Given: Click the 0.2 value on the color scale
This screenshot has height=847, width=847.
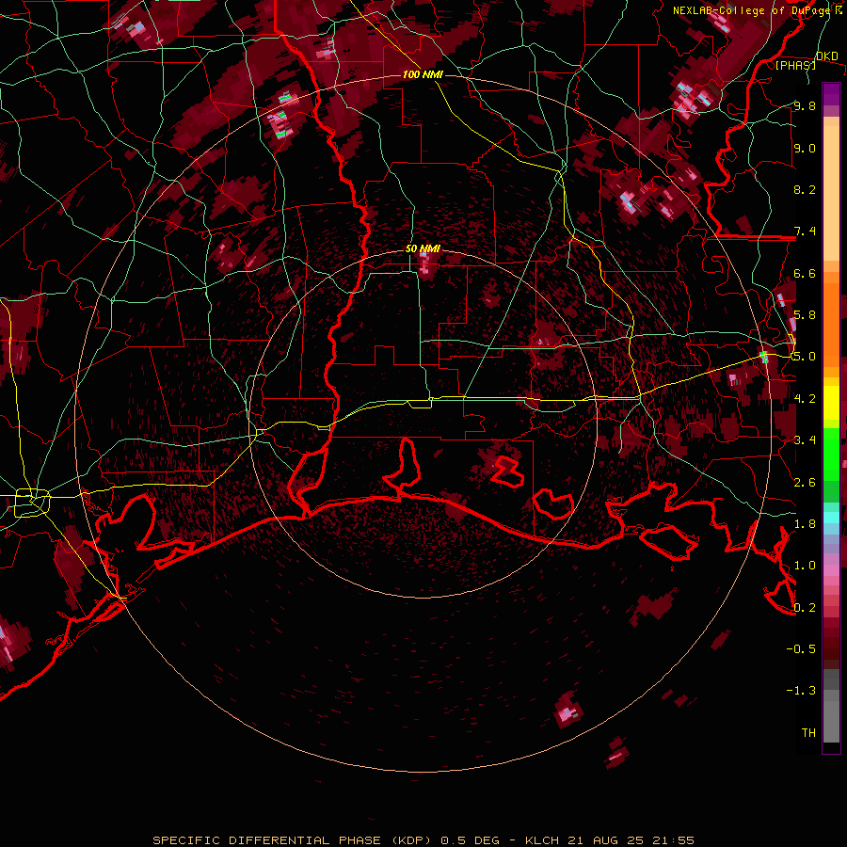Looking at the screenshot, I should (805, 607).
